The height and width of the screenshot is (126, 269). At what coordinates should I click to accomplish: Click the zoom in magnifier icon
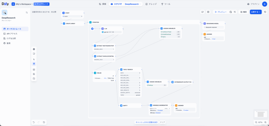tap(265, 122)
